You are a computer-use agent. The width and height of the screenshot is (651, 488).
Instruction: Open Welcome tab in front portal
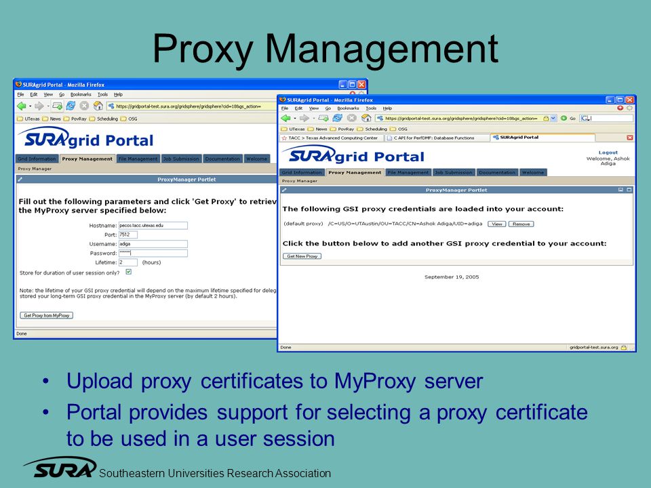click(533, 172)
